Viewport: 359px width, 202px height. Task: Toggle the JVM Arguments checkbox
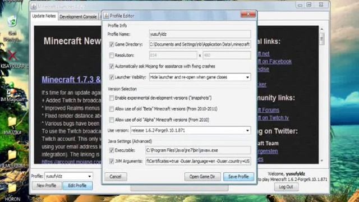click(x=112, y=161)
